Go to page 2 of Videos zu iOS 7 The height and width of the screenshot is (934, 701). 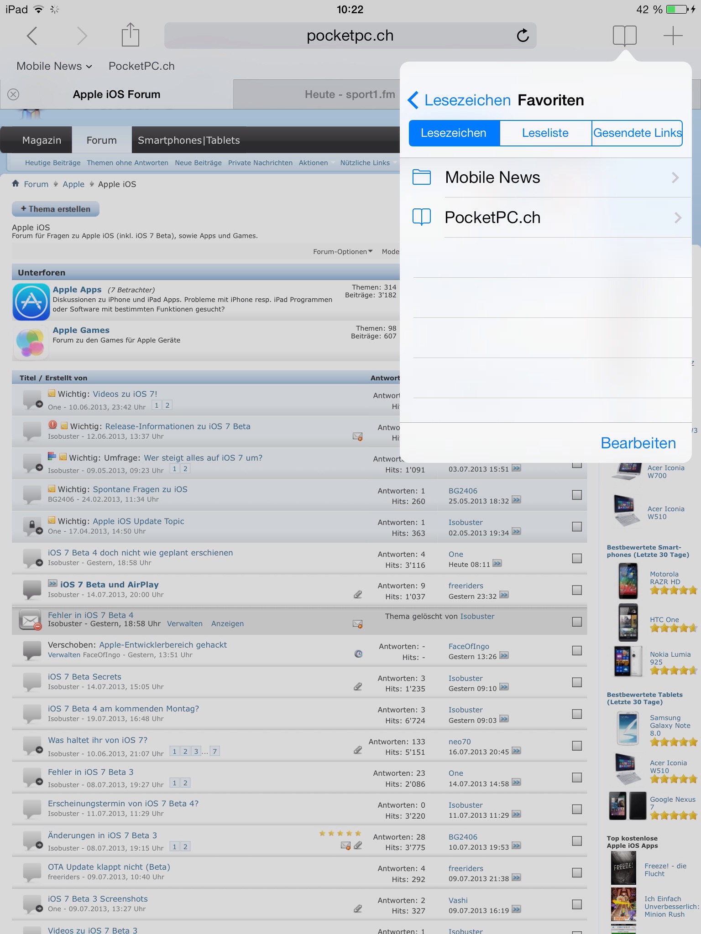pyautogui.click(x=167, y=405)
